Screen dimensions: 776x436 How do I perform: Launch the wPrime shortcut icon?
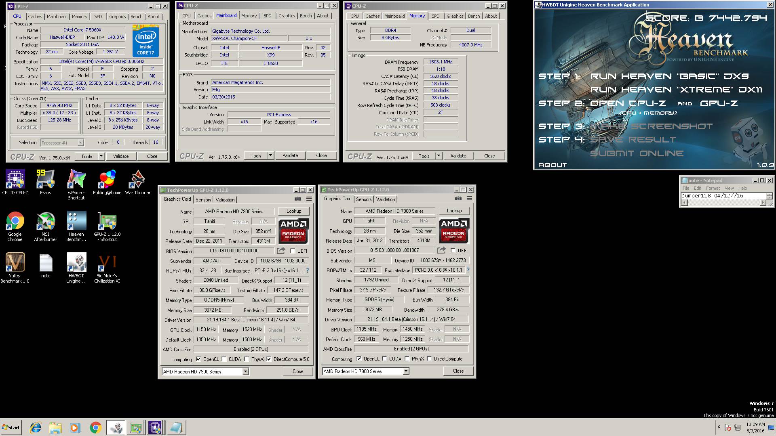[x=76, y=184]
